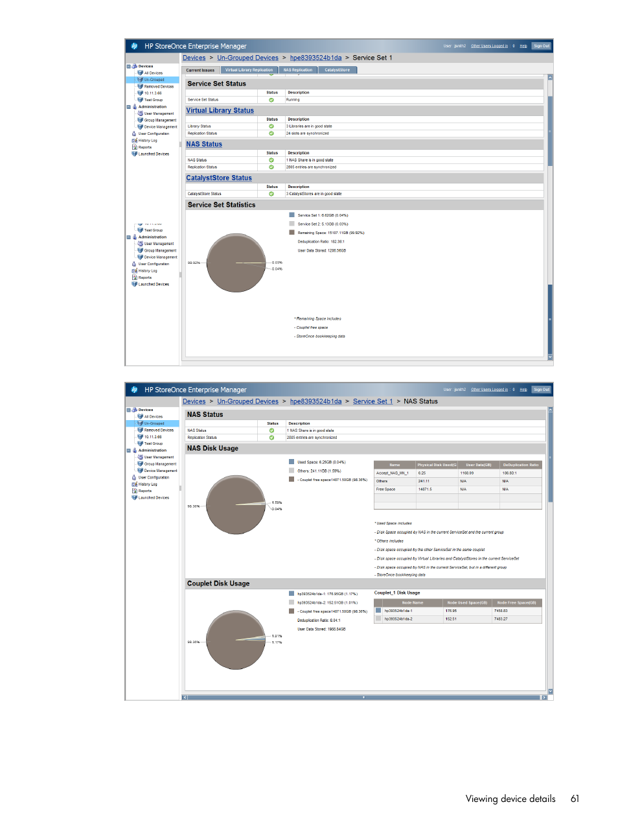This screenshot has width=618, height=824.
Task: Click the Others legend swatch in NAS Disk Usage
Action: pyautogui.click(x=292, y=471)
